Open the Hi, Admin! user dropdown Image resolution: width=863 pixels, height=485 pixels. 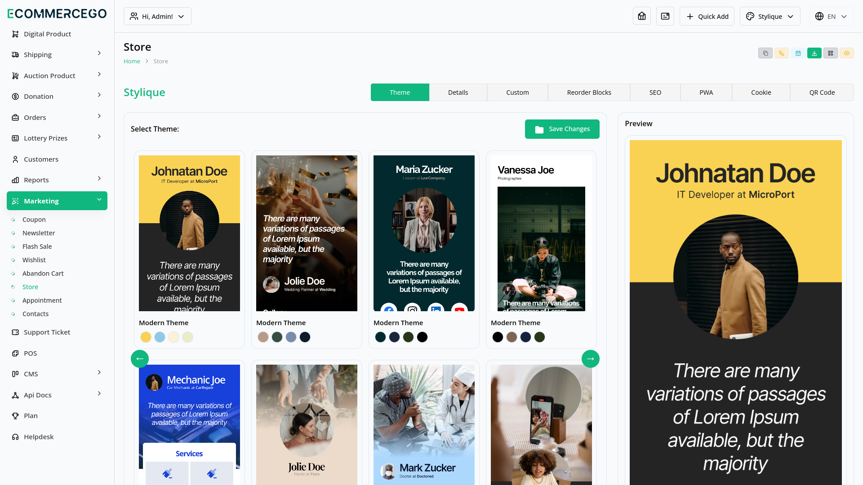(x=157, y=16)
